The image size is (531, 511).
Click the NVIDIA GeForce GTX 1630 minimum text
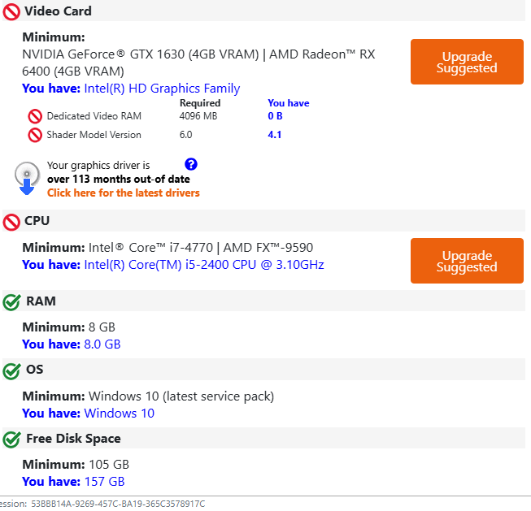[198, 63]
